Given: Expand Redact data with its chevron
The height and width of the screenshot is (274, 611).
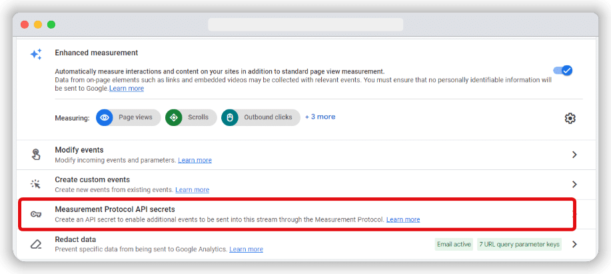Looking at the screenshot, I should point(574,245).
